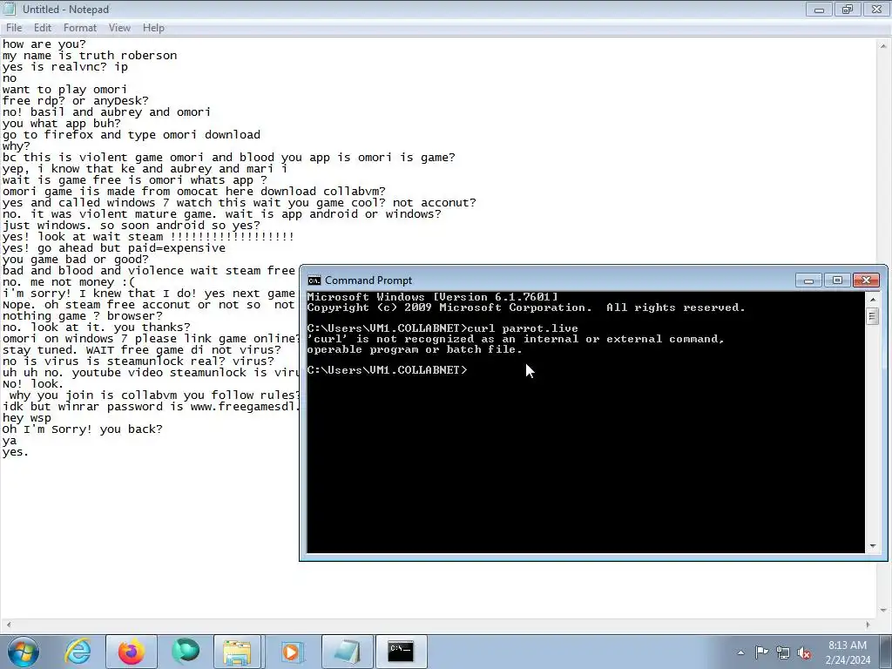Open Notepad title bar system icon
Image resolution: width=892 pixels, height=669 pixels.
point(9,9)
